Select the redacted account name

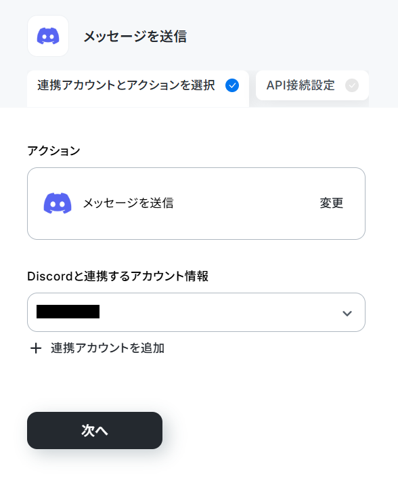68,312
